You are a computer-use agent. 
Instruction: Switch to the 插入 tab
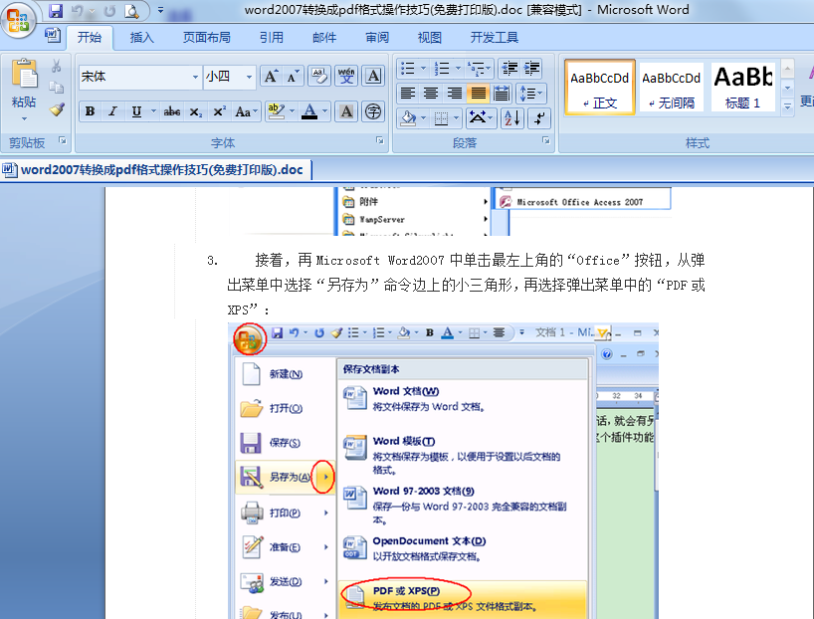click(141, 38)
